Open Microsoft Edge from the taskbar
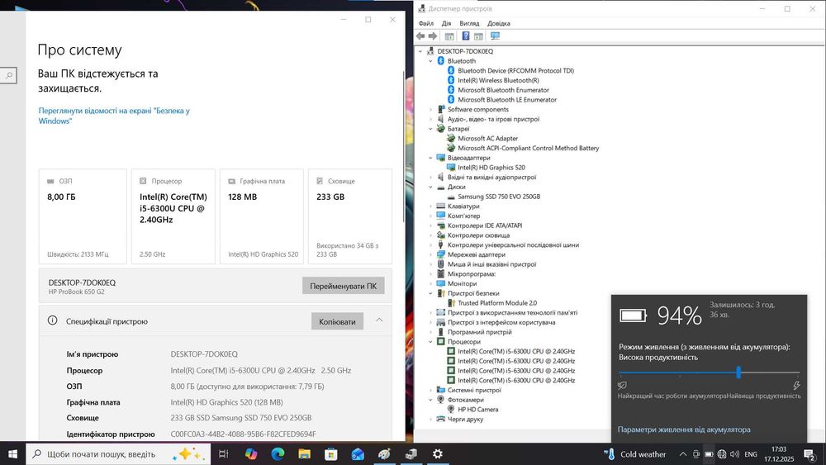 (x=278, y=454)
